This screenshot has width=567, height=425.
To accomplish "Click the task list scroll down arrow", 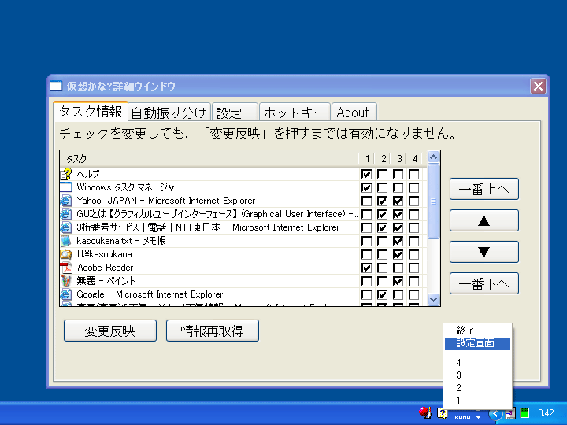I will pos(433,299).
